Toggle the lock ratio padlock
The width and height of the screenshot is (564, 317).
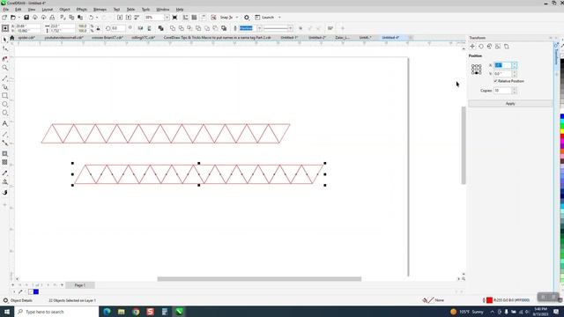click(x=98, y=28)
